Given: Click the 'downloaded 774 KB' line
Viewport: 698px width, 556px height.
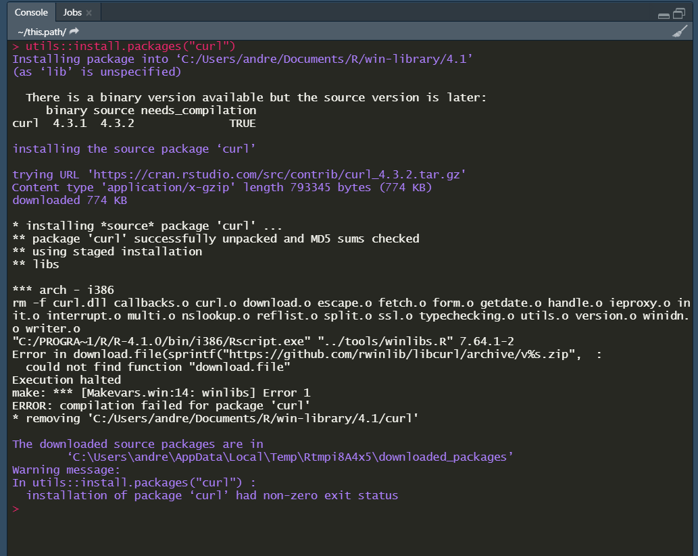Looking at the screenshot, I should coord(70,201).
